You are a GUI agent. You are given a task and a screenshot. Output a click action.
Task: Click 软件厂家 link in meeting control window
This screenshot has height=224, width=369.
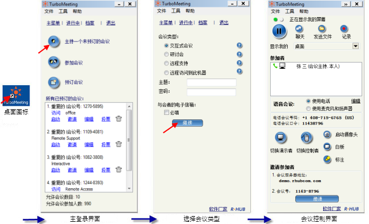tap(332, 209)
